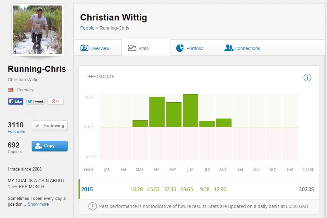
Task: Toggle the Following button
Action: (50, 126)
